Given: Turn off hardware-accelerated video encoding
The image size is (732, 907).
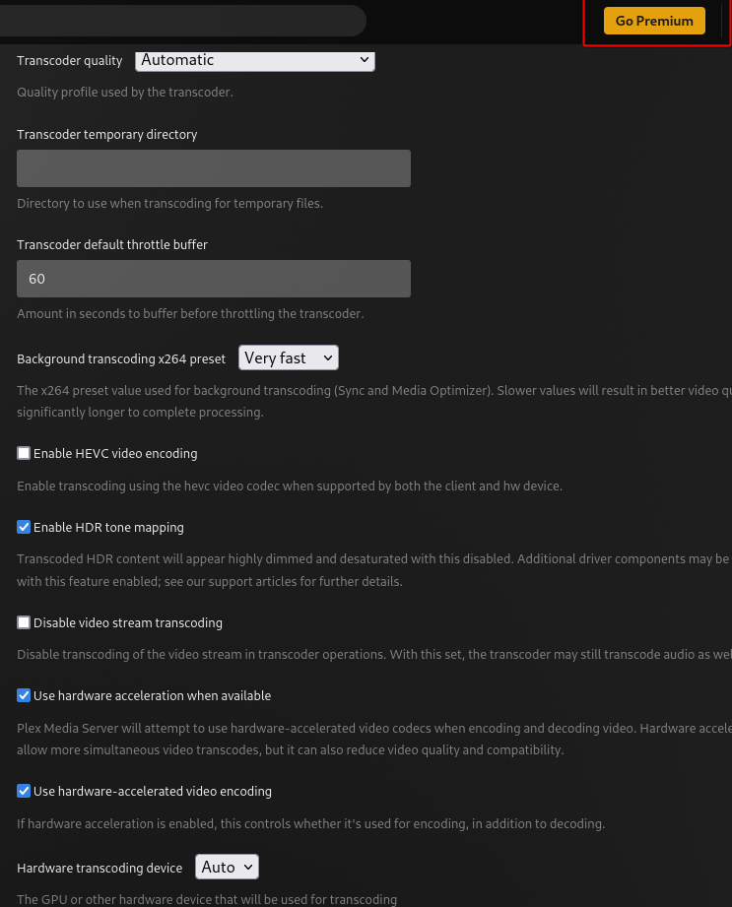Looking at the screenshot, I should click(x=24, y=791).
